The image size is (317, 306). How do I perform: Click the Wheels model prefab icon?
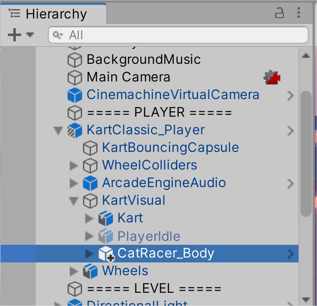(90, 271)
